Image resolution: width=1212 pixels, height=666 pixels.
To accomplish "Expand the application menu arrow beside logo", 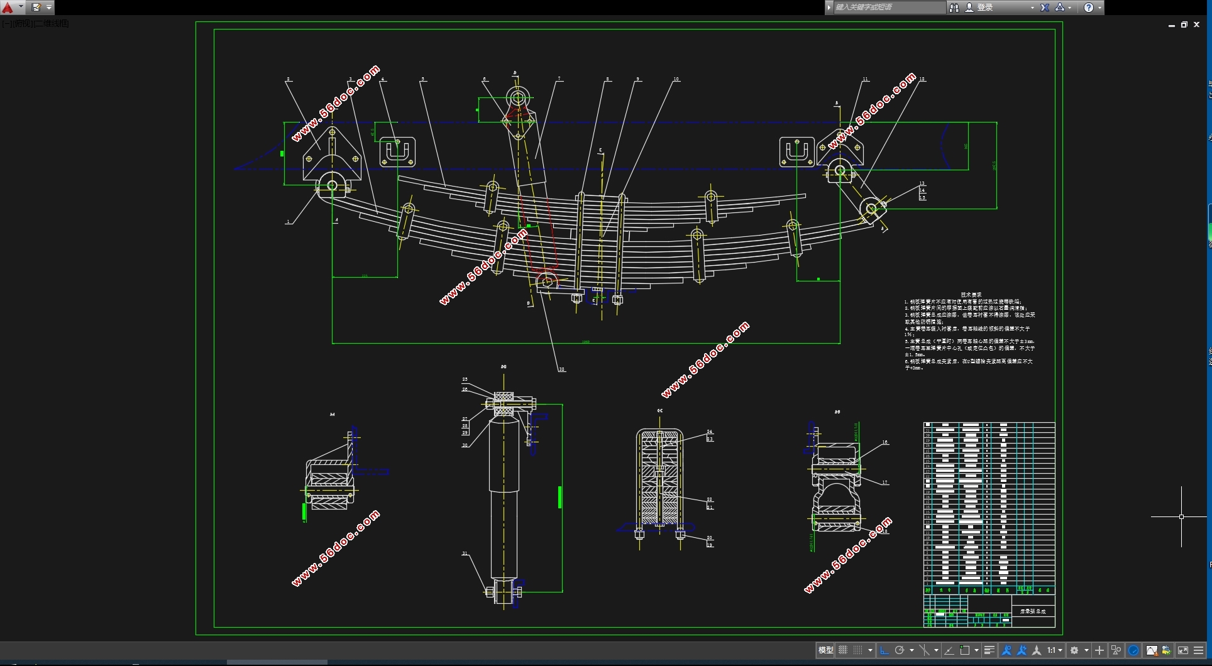I will pyautogui.click(x=21, y=8).
